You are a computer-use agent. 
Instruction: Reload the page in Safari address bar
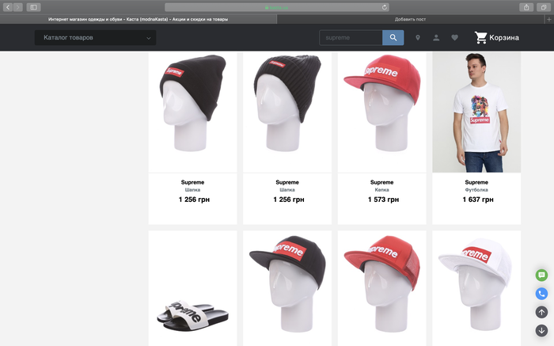pyautogui.click(x=385, y=7)
